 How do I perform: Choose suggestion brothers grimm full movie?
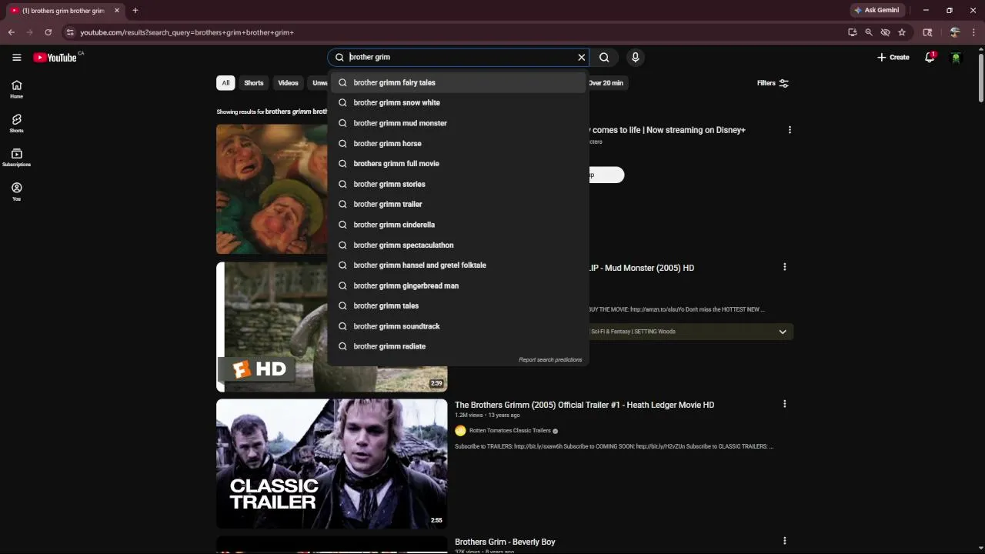point(459,163)
